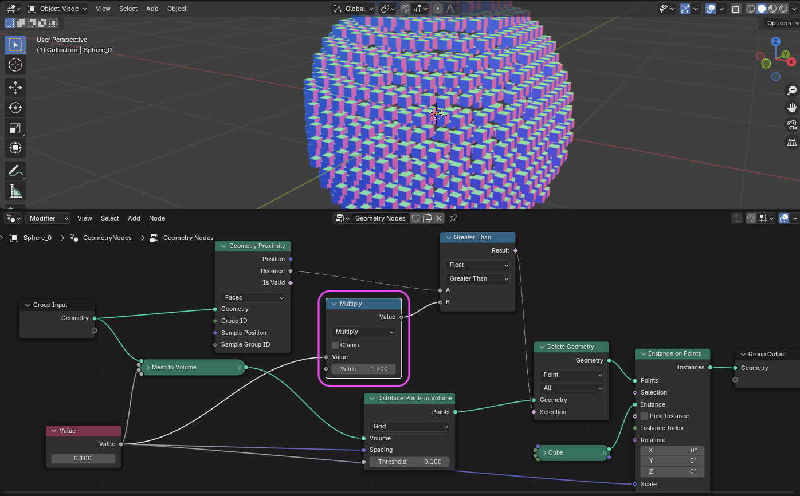The image size is (800, 496).
Task: Activate the Scale tool
Action: point(15,128)
